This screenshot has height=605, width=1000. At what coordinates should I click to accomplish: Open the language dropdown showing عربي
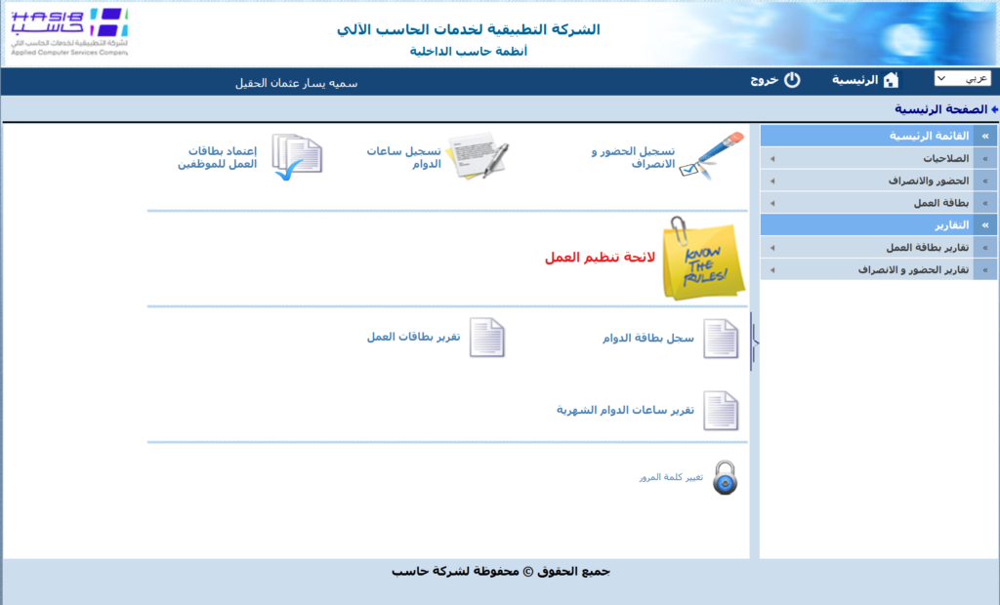962,79
